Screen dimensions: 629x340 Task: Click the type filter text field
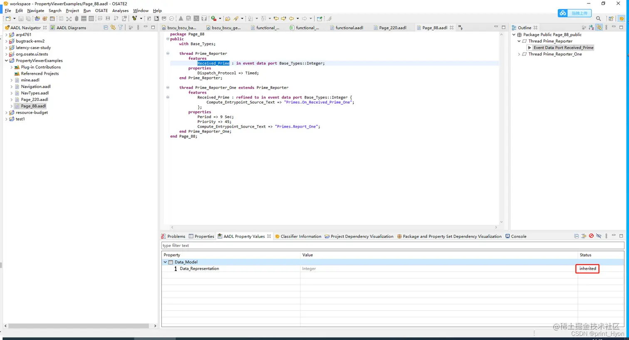[x=393, y=246]
